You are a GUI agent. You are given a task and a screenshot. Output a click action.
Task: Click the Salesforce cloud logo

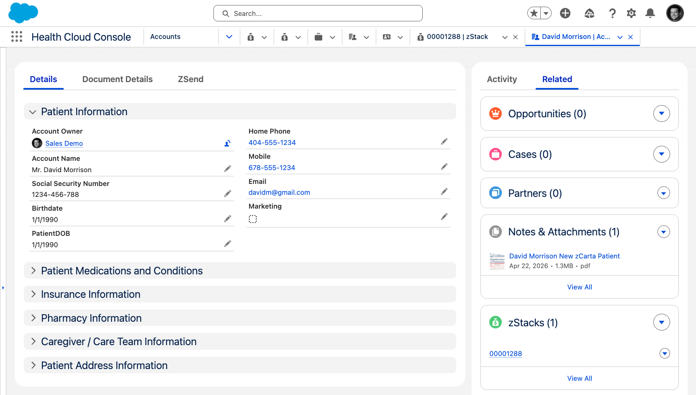(x=23, y=13)
